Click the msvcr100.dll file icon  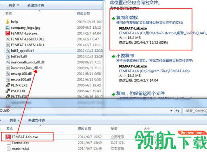(x=8, y=80)
